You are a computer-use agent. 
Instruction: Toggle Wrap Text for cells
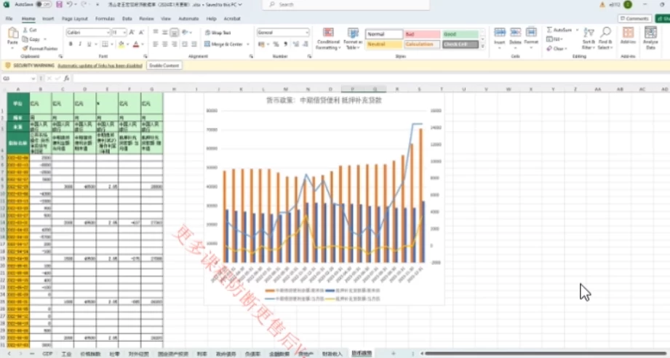pos(217,33)
